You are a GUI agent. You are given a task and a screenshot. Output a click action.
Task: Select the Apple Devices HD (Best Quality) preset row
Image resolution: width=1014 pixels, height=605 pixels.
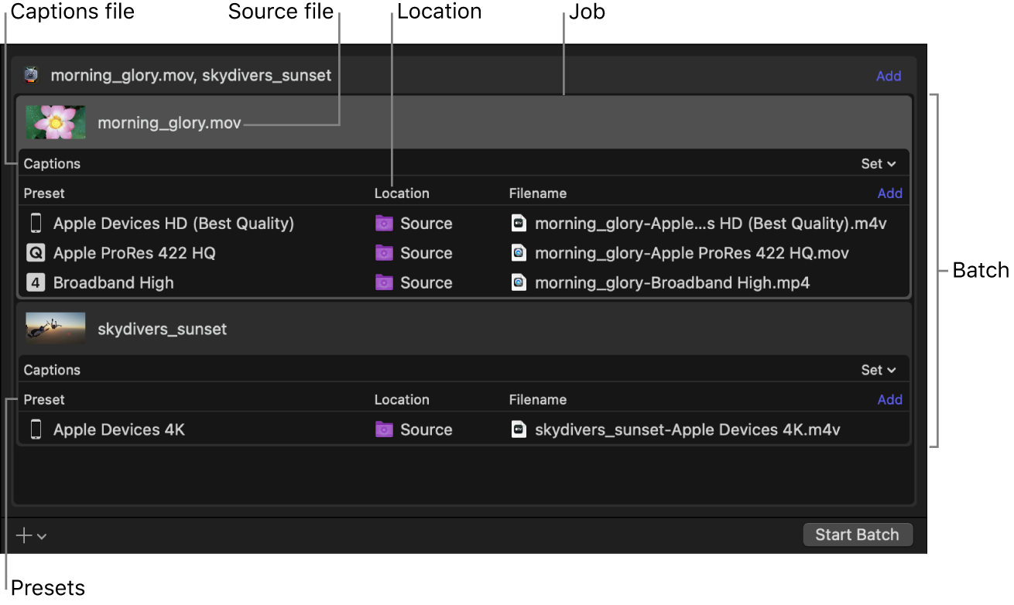coord(173,224)
